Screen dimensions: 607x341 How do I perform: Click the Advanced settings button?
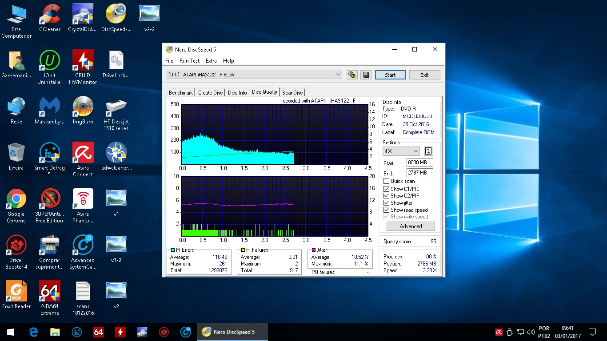(x=411, y=226)
